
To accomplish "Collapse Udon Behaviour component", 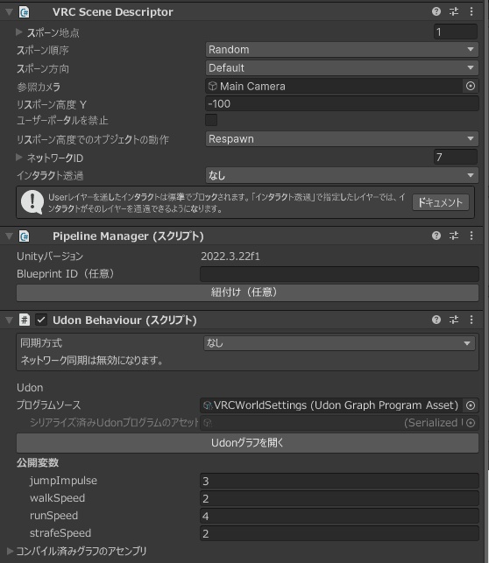I will [9, 320].
